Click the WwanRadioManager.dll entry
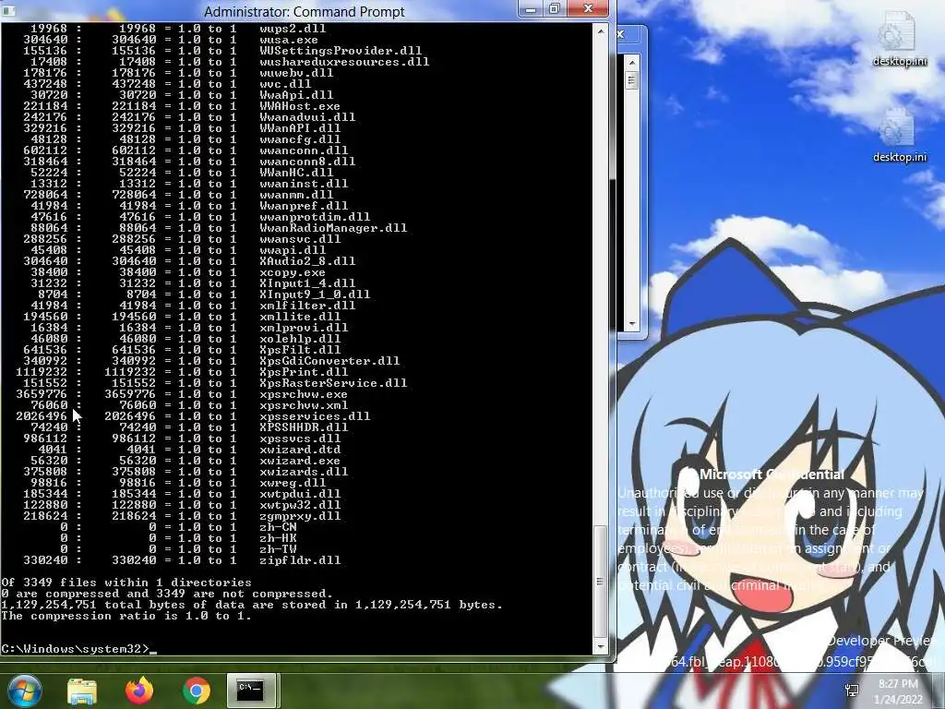Screen dimensions: 945x709 point(333,228)
